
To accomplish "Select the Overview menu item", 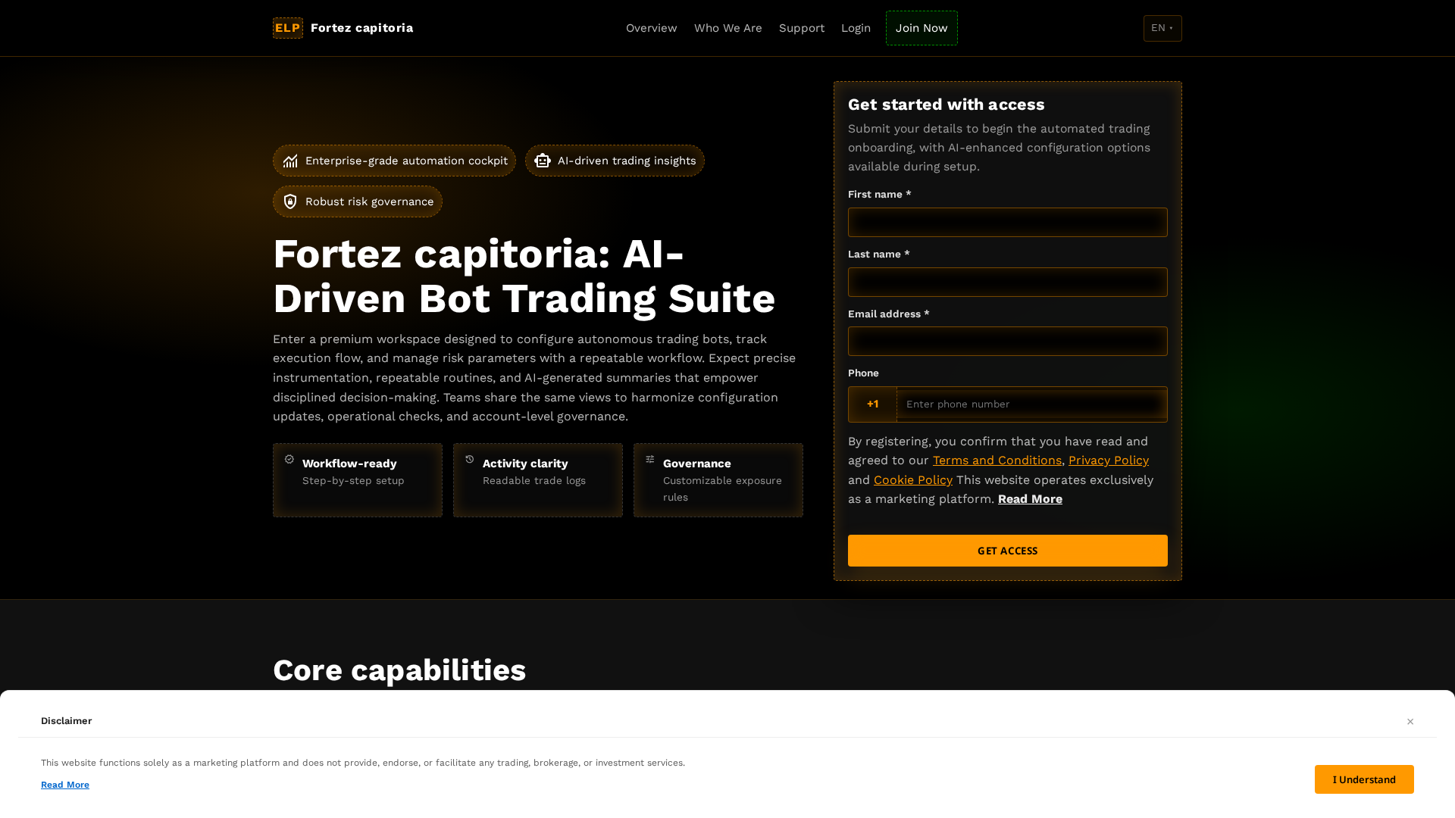I will coord(651,28).
